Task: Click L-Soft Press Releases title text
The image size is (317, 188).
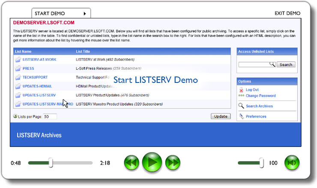Action: pos(94,68)
